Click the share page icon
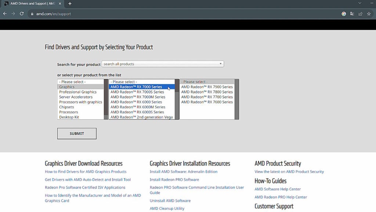 (360, 14)
